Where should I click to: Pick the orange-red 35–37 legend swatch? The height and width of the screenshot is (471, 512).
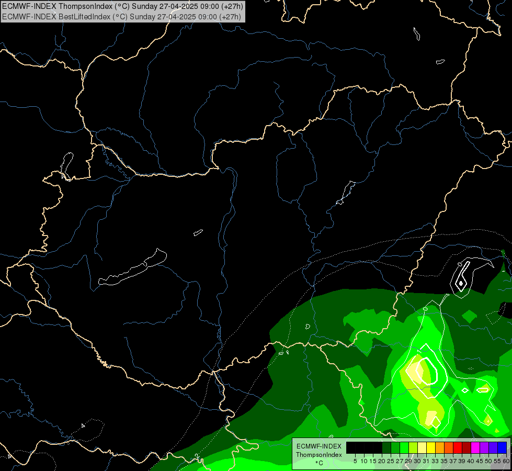click(x=449, y=447)
